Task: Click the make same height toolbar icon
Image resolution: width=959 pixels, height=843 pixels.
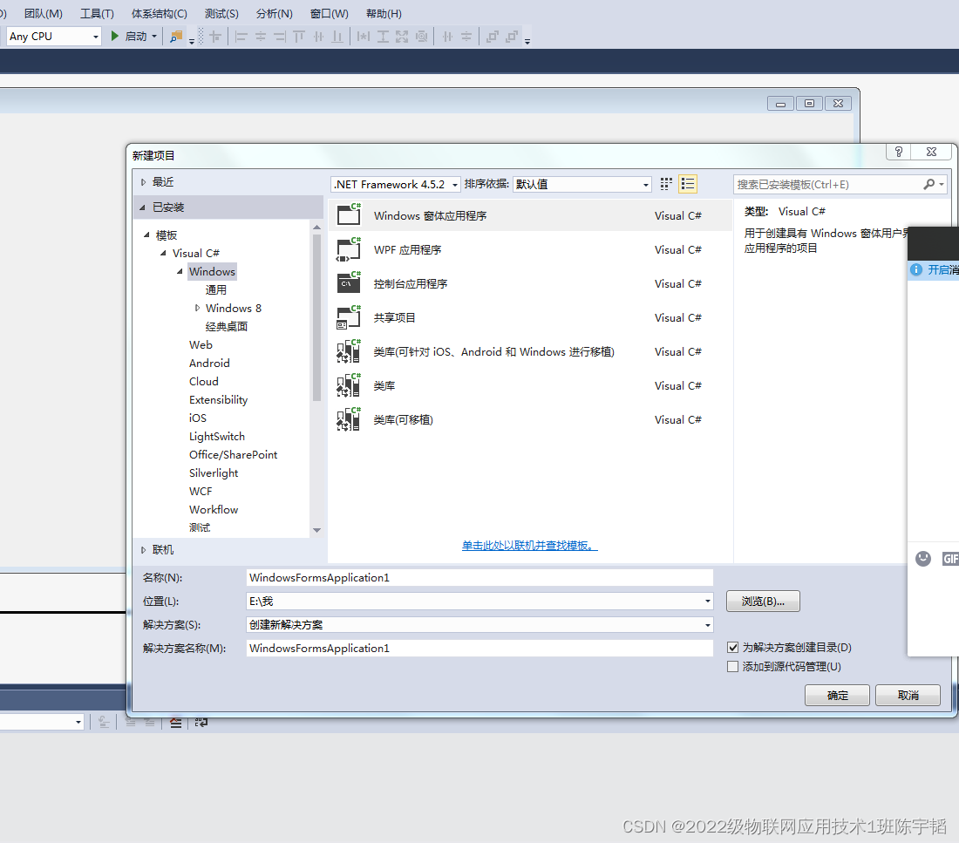Action: click(383, 37)
